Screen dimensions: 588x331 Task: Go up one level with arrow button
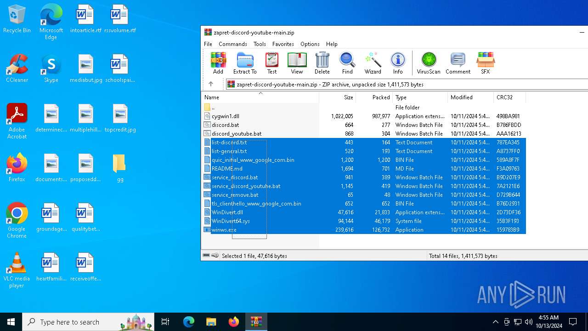pos(211,84)
